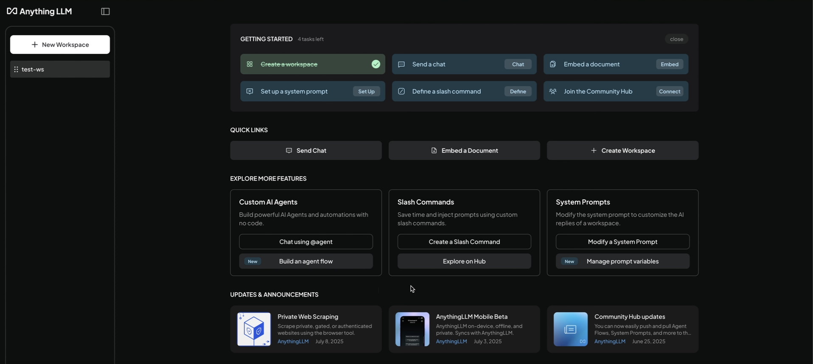Click the green checkmark on Create a workspace

coord(376,64)
